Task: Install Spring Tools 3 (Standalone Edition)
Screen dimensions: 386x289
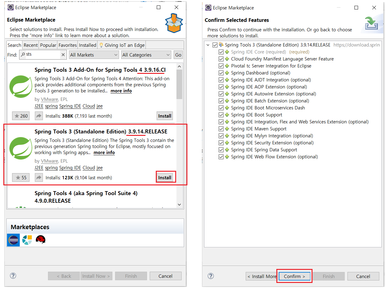Action: (x=165, y=177)
